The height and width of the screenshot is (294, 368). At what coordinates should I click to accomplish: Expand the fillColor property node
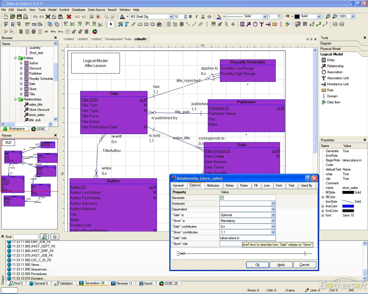coord(323,197)
